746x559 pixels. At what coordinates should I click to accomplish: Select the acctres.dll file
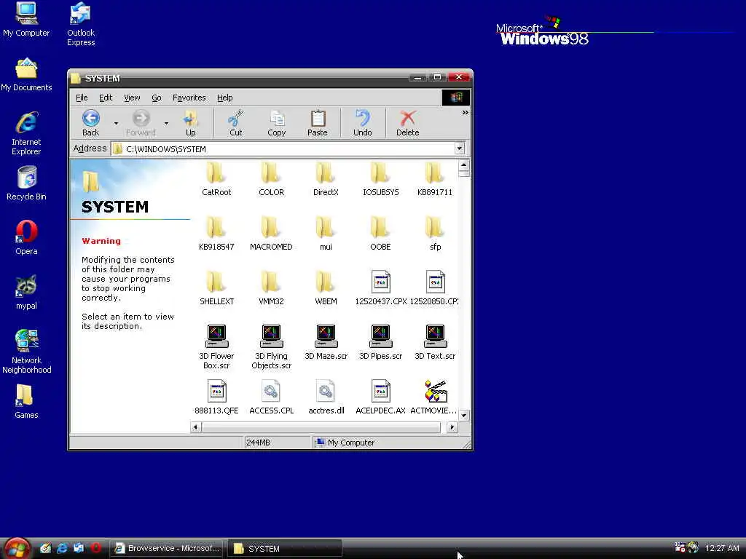point(326,397)
